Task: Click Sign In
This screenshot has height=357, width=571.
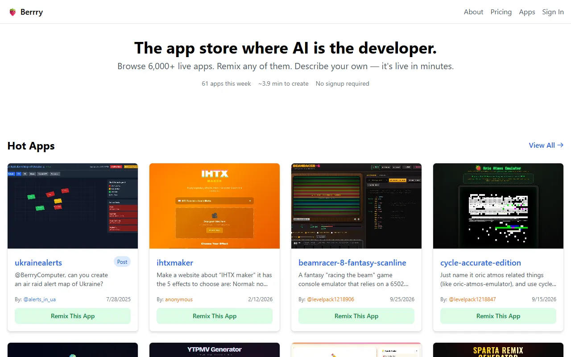Action: click(x=553, y=12)
